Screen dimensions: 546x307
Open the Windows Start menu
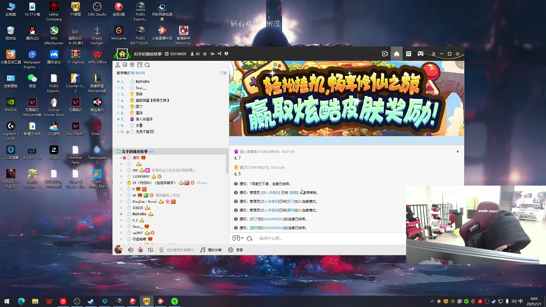click(7, 301)
